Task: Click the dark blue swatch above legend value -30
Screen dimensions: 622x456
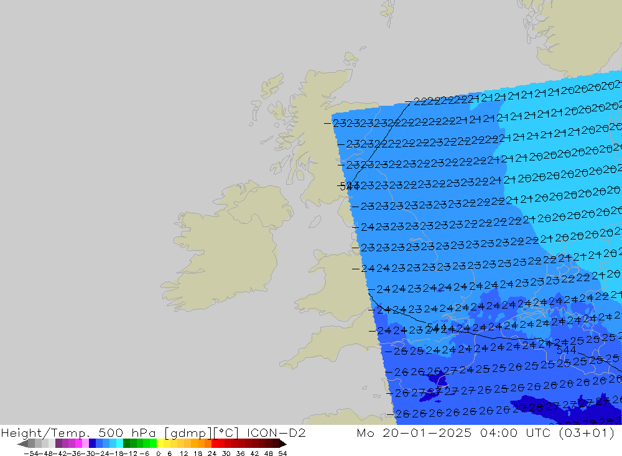Action: point(93,444)
